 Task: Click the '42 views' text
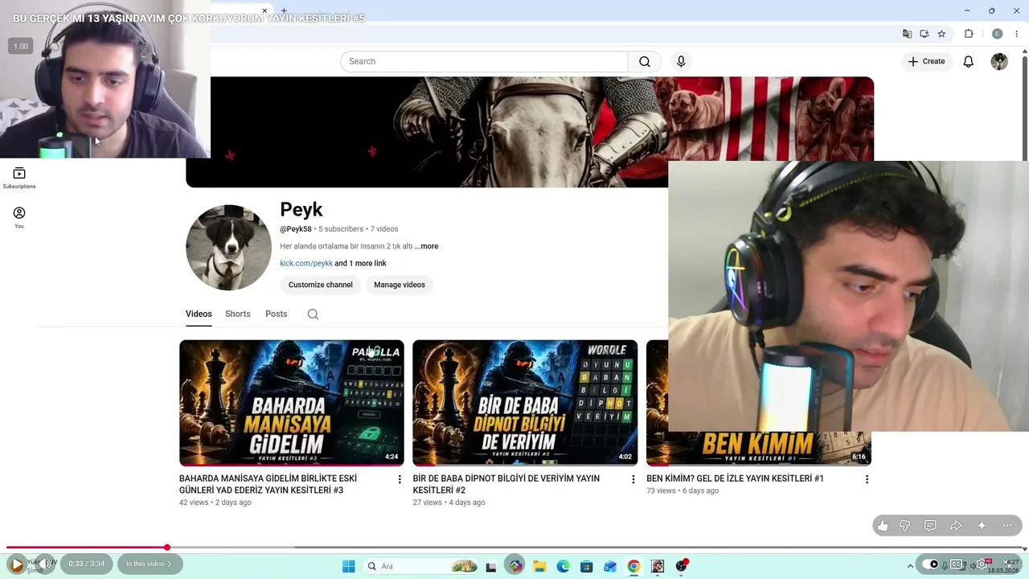194,503
